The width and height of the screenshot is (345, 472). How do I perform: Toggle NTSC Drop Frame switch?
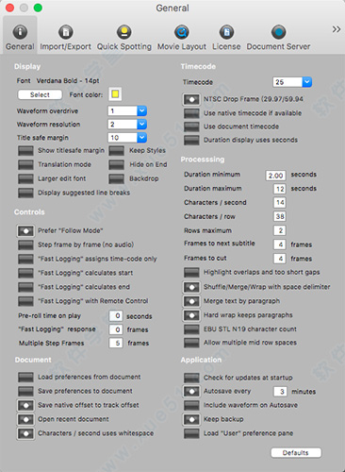tap(191, 99)
